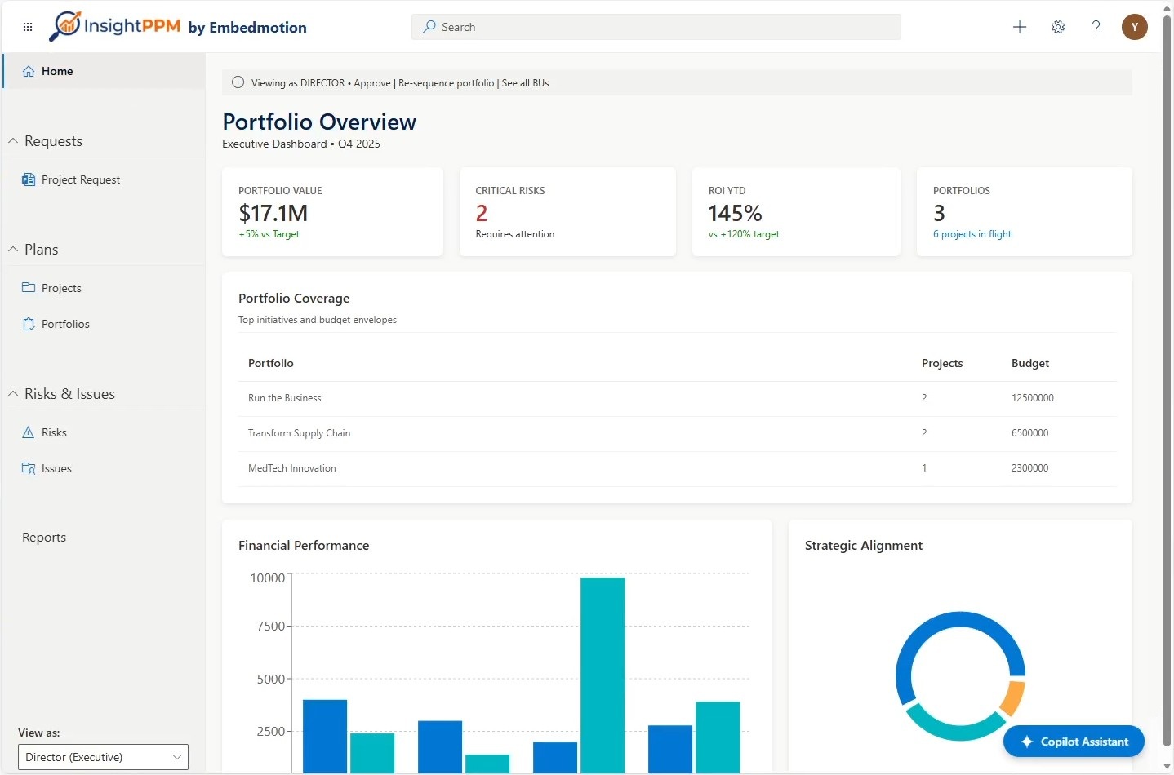Collapse the Plans section chevron
The width and height of the screenshot is (1174, 775).
pos(13,250)
